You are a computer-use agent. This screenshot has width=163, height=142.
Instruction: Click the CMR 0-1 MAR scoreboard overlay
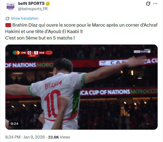coord(33,54)
